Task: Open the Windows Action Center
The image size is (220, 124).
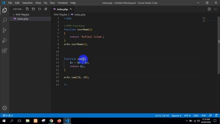Action: coord(215,121)
